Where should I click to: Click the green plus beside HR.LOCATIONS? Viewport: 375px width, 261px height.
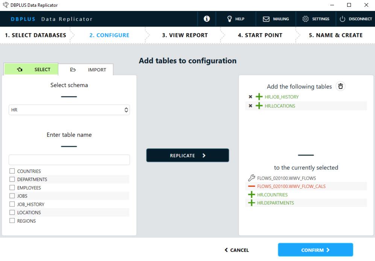tap(259, 106)
